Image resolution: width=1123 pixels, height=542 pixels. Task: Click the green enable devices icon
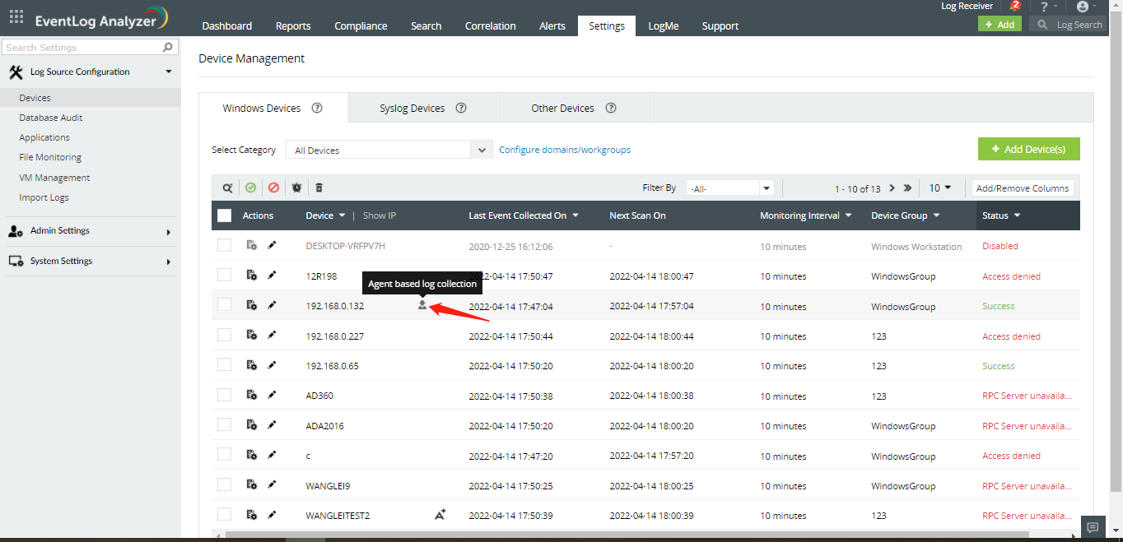[250, 188]
